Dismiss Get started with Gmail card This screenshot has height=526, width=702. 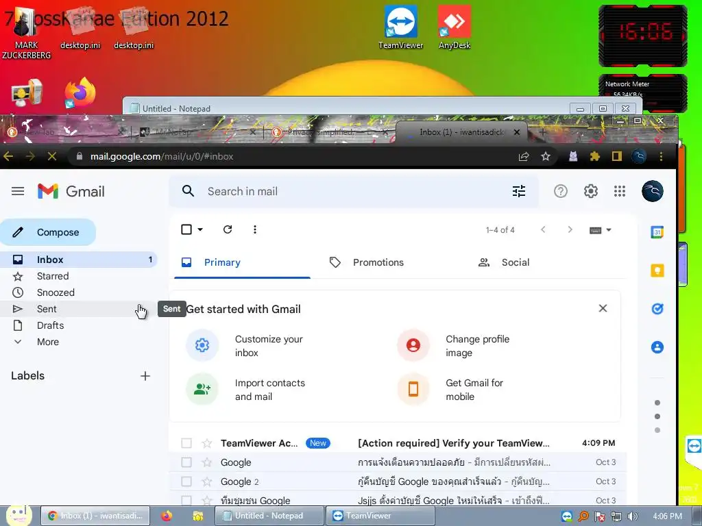pyautogui.click(x=603, y=308)
